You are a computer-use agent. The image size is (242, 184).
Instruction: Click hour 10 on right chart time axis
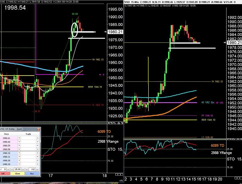pos(168,179)
